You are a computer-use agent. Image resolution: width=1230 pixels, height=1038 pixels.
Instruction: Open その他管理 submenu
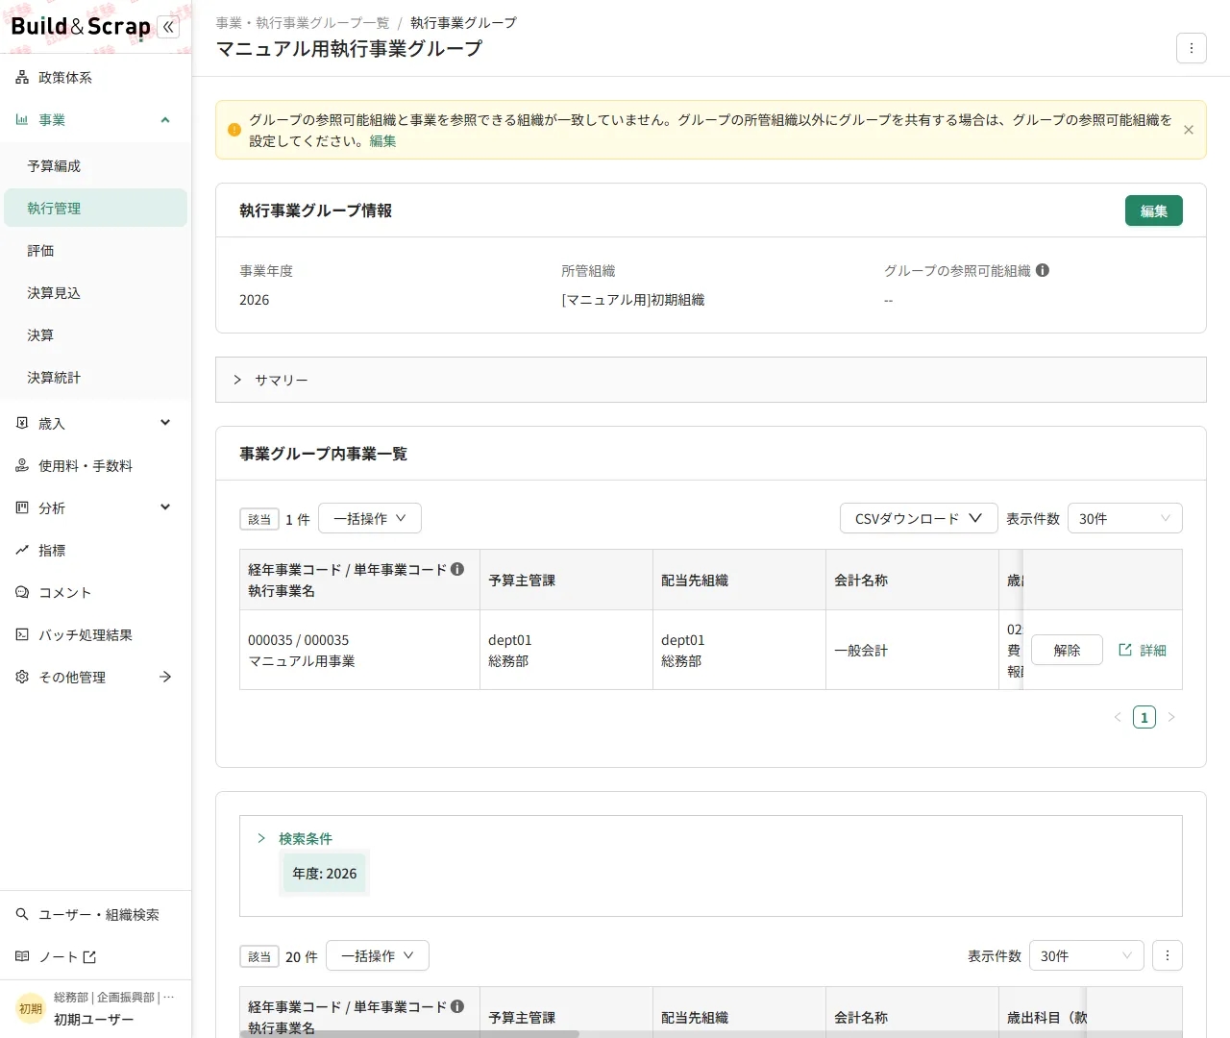(x=95, y=677)
